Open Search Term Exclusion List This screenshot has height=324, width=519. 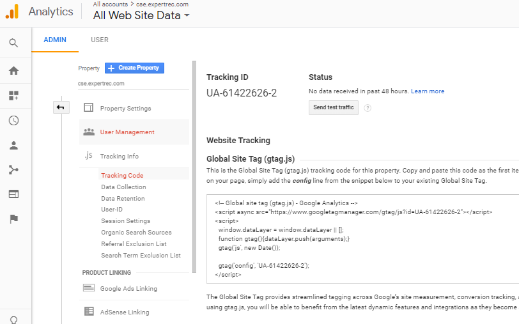point(141,256)
